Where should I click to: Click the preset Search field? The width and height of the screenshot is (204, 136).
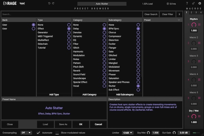[72, 14]
